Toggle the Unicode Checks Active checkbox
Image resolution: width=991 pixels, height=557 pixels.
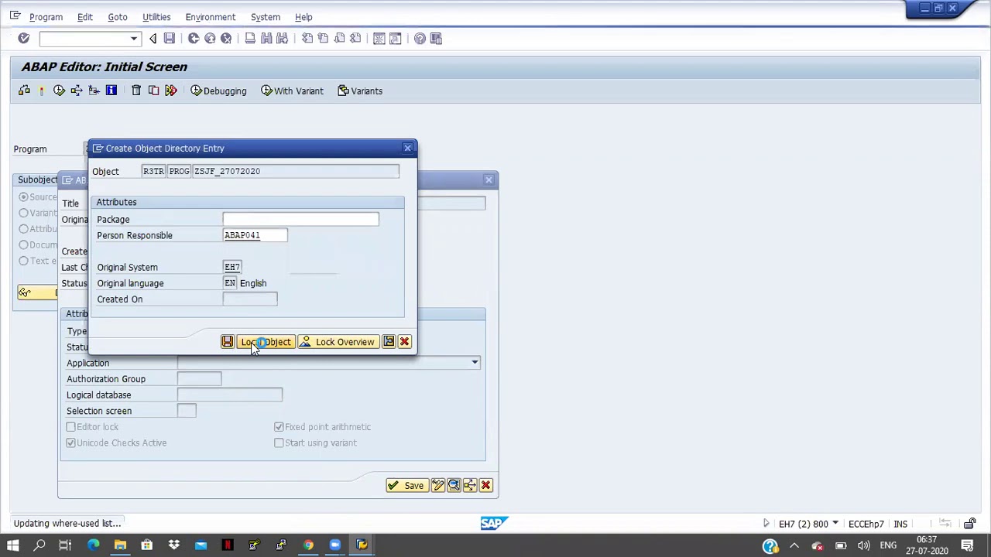click(x=71, y=443)
